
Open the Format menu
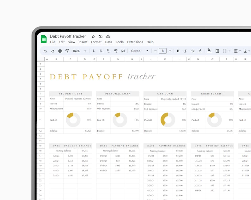pos(96,42)
